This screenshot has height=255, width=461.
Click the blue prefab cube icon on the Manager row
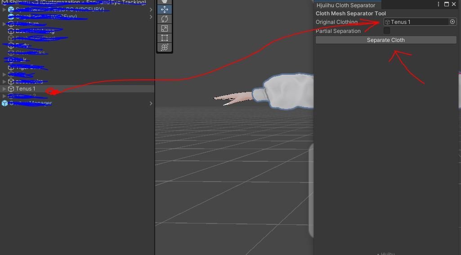4,103
